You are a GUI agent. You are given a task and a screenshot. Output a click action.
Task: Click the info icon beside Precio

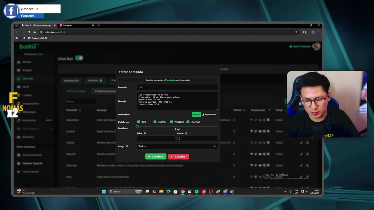click(186, 133)
